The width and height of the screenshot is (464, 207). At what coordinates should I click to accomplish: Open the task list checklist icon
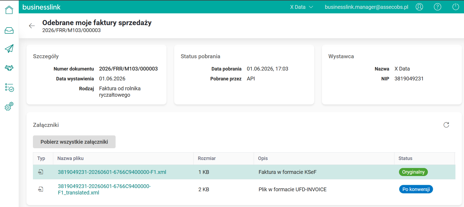point(9,87)
